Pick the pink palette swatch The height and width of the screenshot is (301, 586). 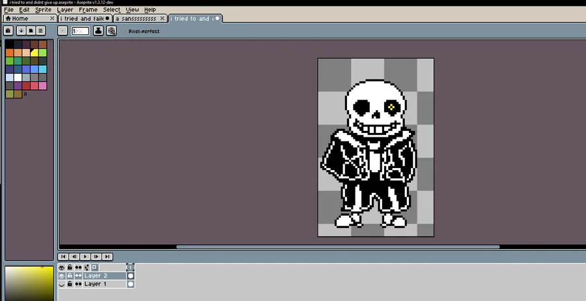[42, 85]
